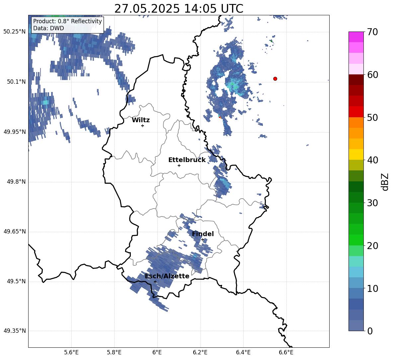Click the Product: 0.8° Reflectivity label
The image size is (393, 359).
tap(67, 21)
